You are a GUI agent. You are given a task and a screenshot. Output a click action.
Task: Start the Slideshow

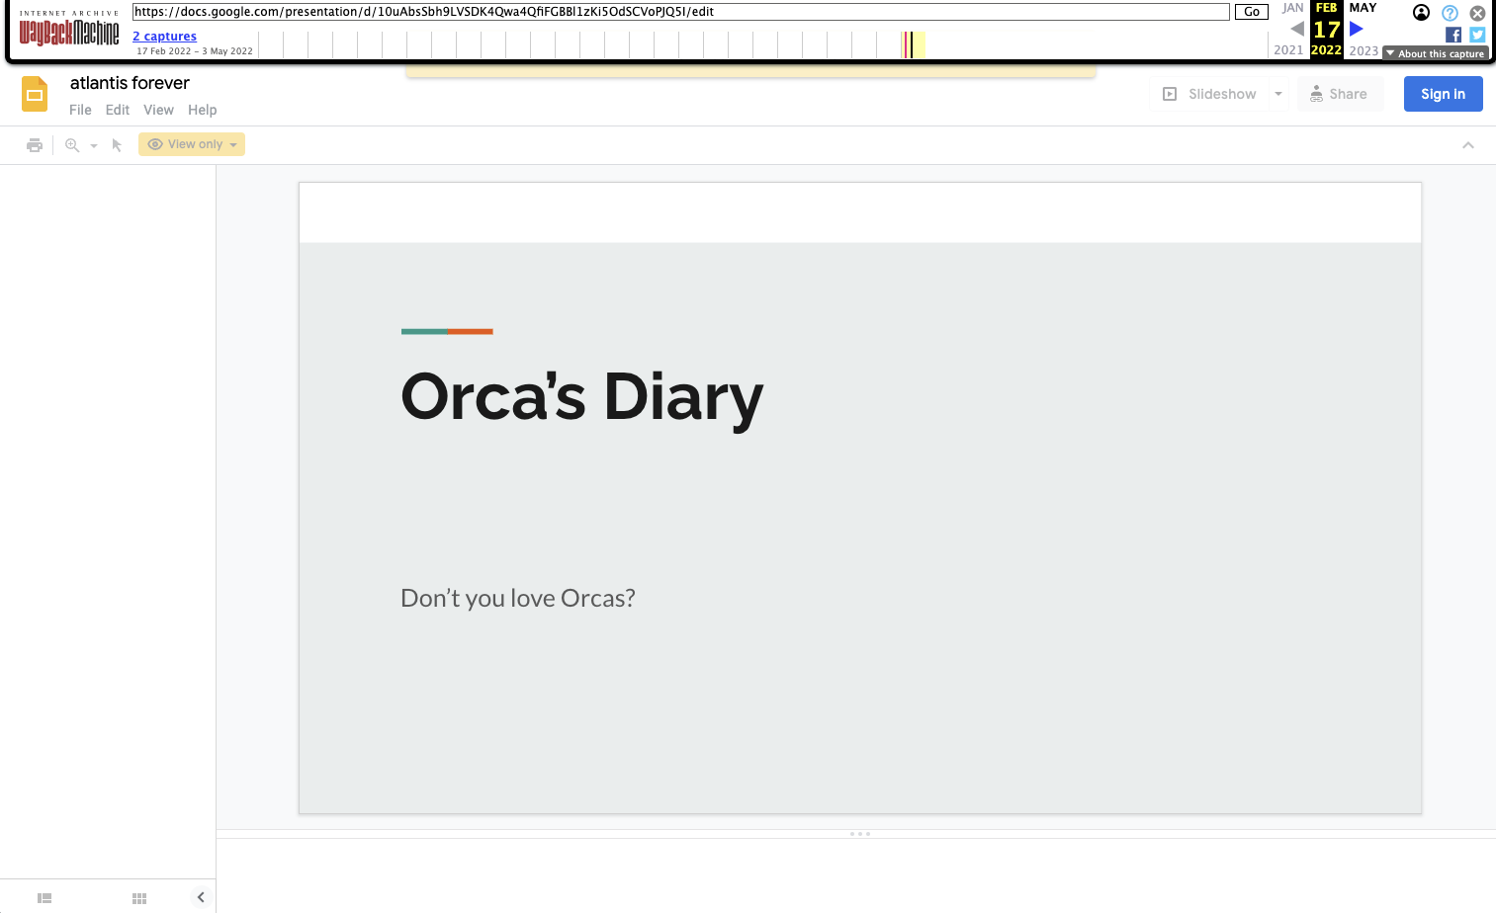(1209, 94)
